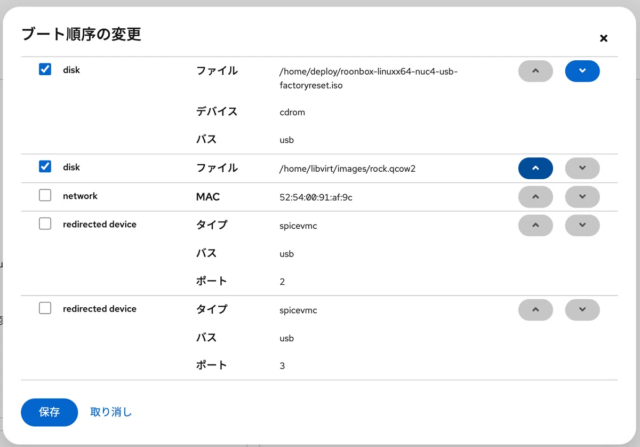The height and width of the screenshot is (447, 640).
Task: Uncheck the cdrom factoryreset.iso disk checkbox
Action: pos(45,69)
